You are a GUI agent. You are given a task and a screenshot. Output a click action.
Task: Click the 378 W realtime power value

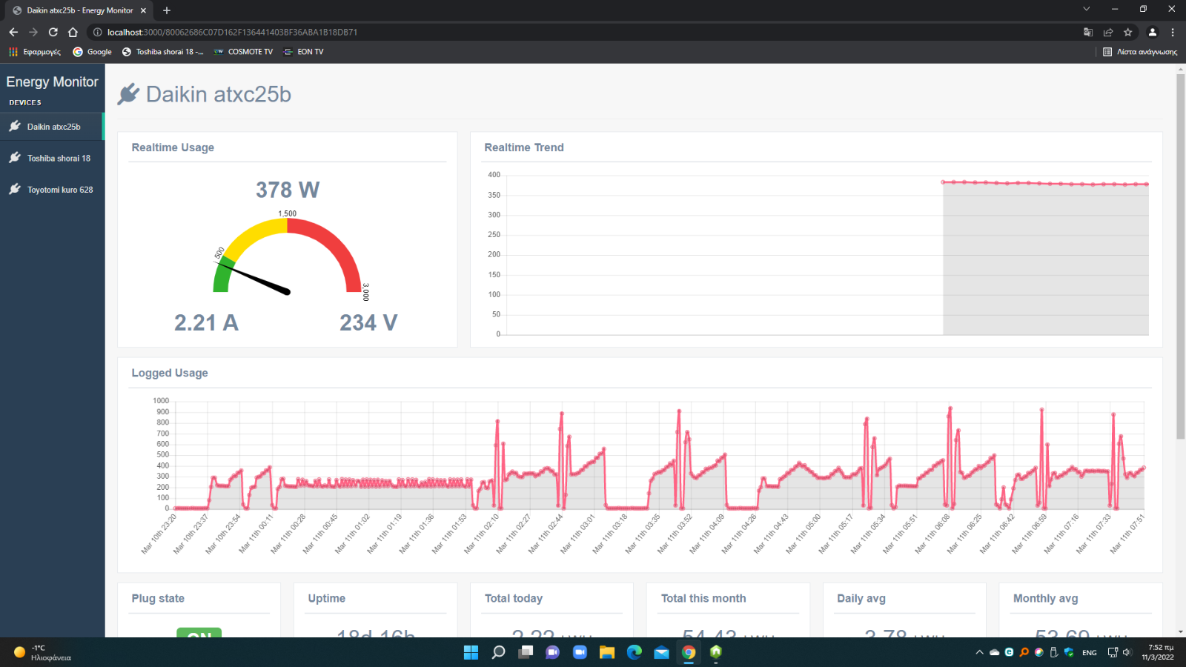[x=288, y=190]
